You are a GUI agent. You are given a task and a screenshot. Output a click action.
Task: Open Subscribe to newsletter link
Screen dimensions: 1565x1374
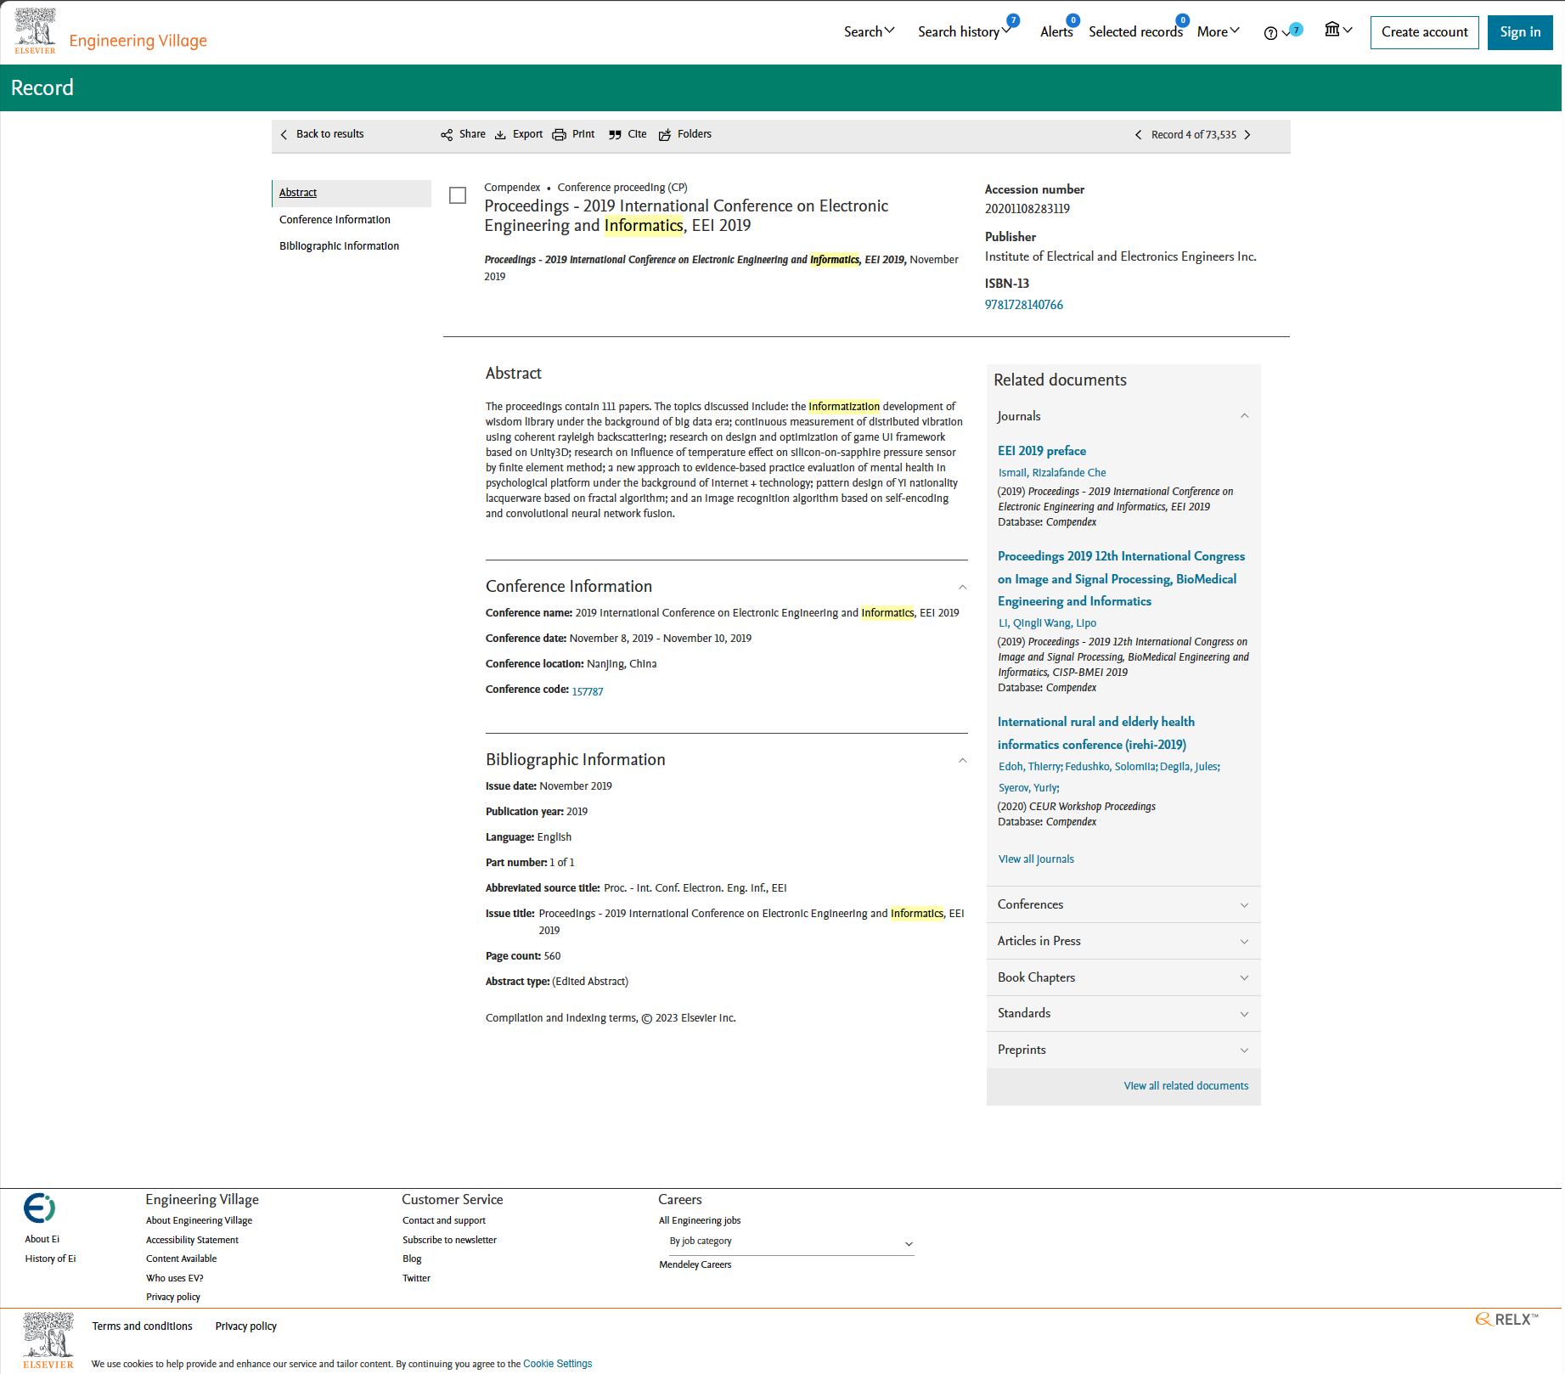(x=449, y=1240)
